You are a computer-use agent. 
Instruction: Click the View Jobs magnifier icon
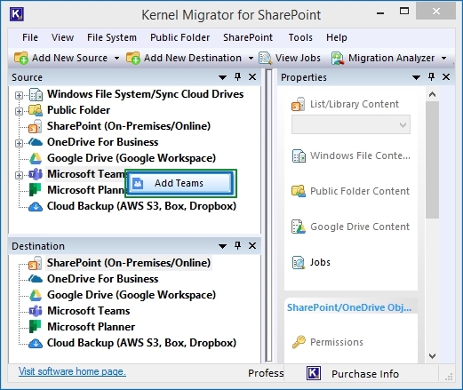pyautogui.click(x=265, y=58)
